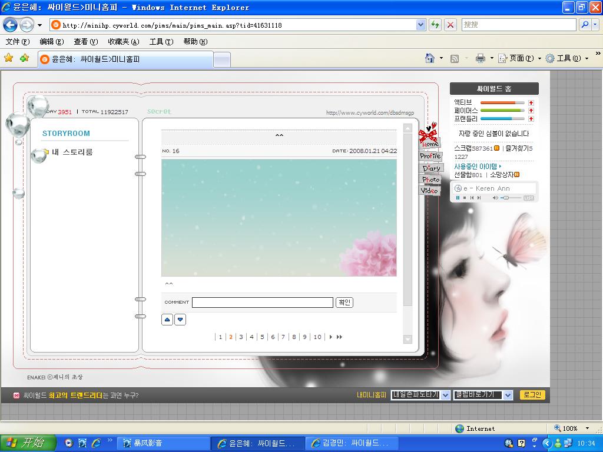Click the browser Forward button
This screenshot has width=603, height=452.
pyautogui.click(x=26, y=25)
